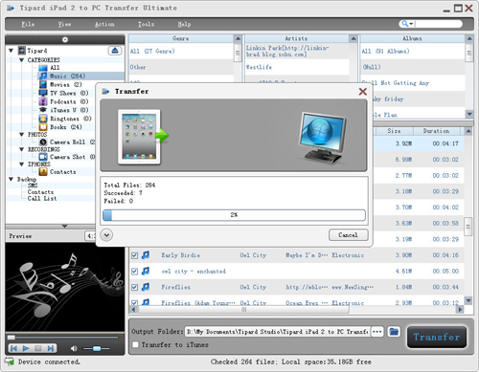Open the File menu
Image resolution: width=479 pixels, height=372 pixels.
(x=28, y=24)
